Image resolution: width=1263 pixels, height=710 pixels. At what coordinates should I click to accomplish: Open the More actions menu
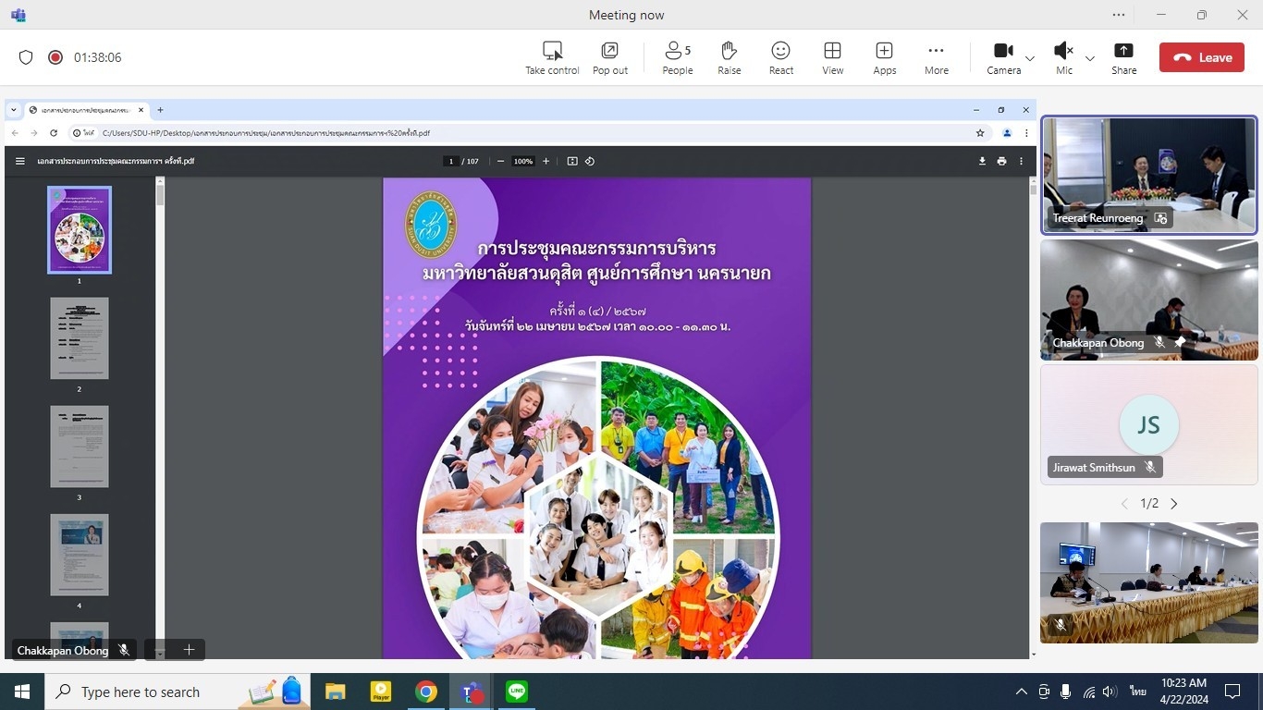tap(937, 57)
